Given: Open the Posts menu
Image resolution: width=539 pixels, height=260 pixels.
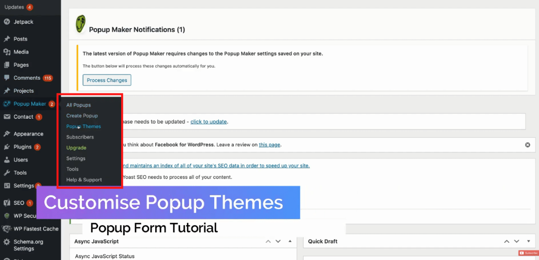Looking at the screenshot, I should click(x=20, y=39).
